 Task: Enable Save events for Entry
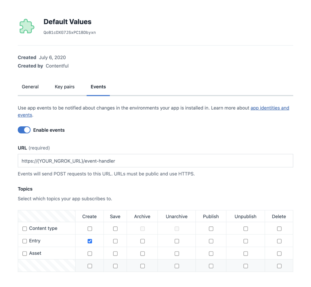(x=115, y=241)
